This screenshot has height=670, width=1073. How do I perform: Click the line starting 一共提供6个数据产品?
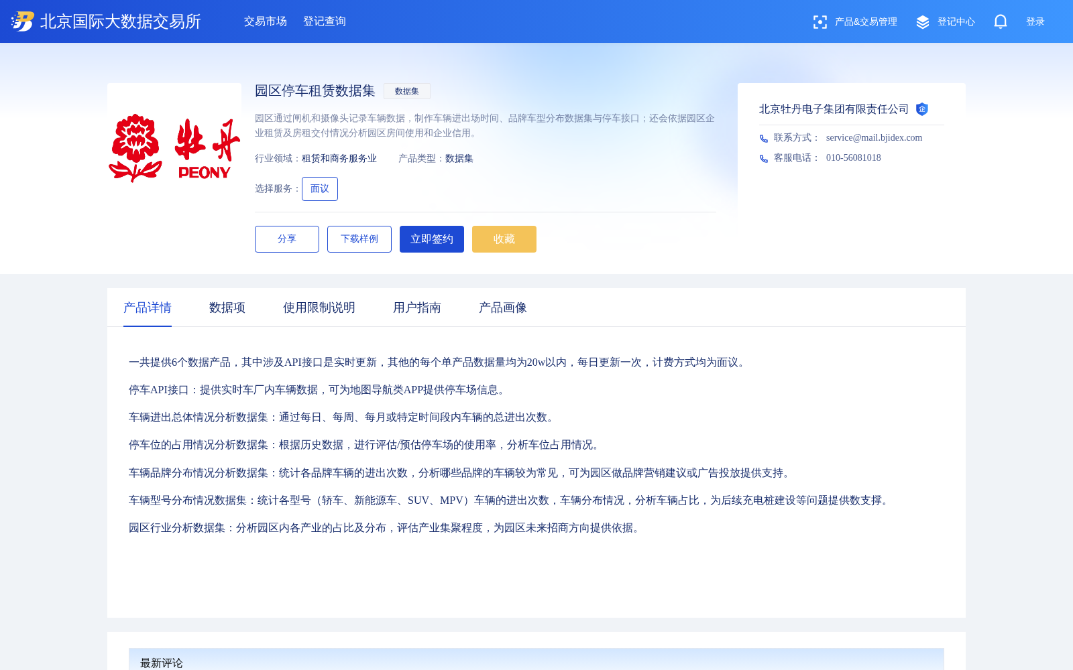(x=439, y=362)
